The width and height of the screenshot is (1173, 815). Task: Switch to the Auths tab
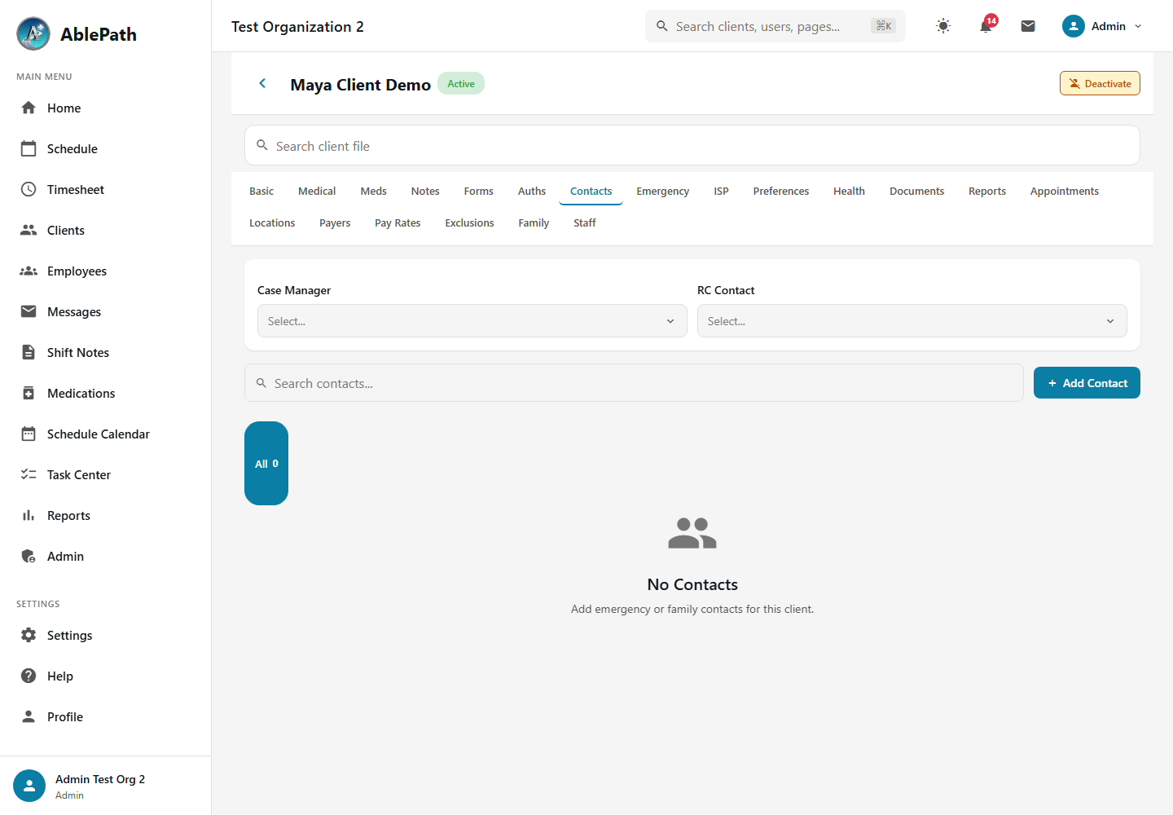coord(532,191)
